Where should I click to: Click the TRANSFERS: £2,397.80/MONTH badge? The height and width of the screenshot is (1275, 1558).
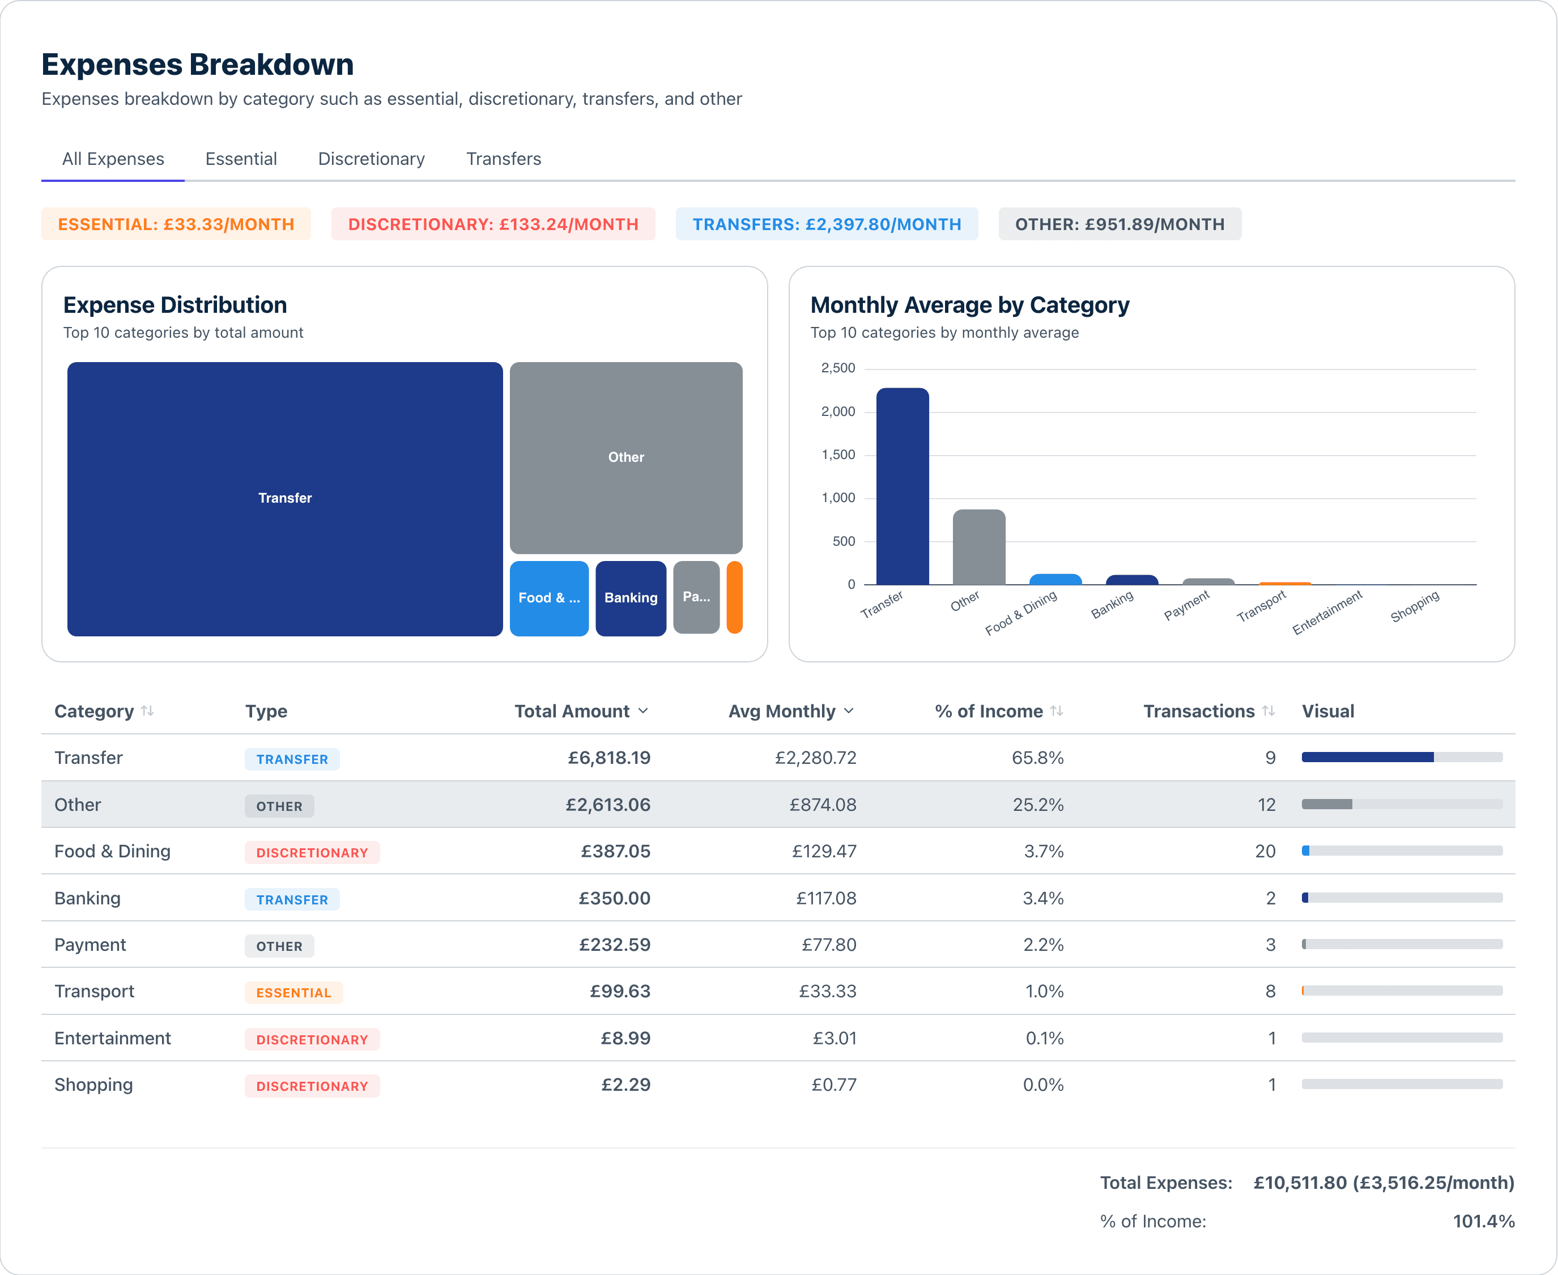click(827, 224)
